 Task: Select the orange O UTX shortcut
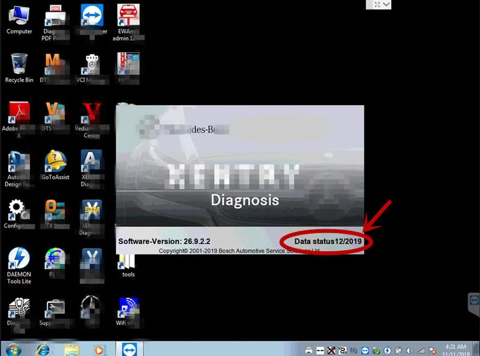pyautogui.click(x=55, y=214)
